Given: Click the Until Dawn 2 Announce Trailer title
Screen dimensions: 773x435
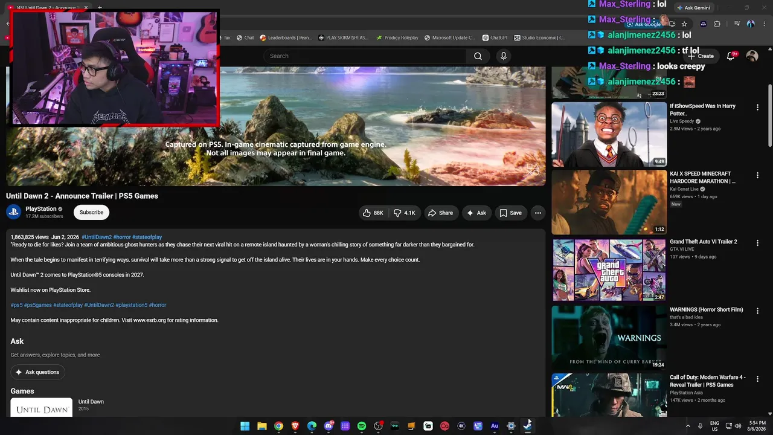Looking at the screenshot, I should pos(82,196).
